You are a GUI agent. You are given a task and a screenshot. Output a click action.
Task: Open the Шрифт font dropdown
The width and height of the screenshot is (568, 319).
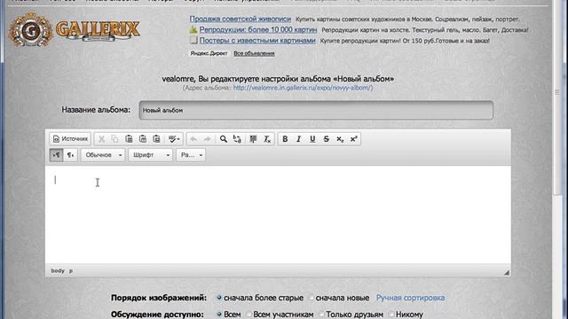pyautogui.click(x=150, y=155)
